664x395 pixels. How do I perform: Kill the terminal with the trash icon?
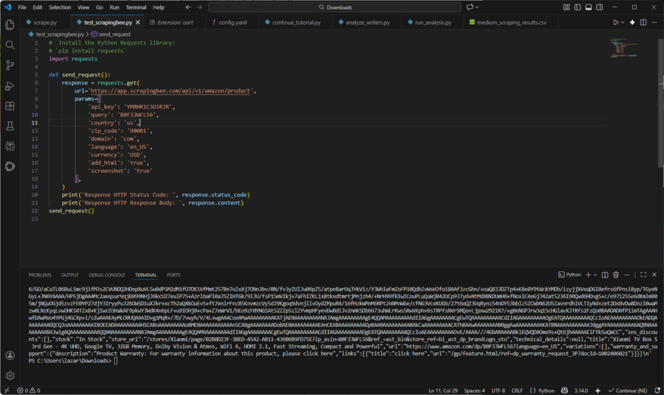(616, 275)
